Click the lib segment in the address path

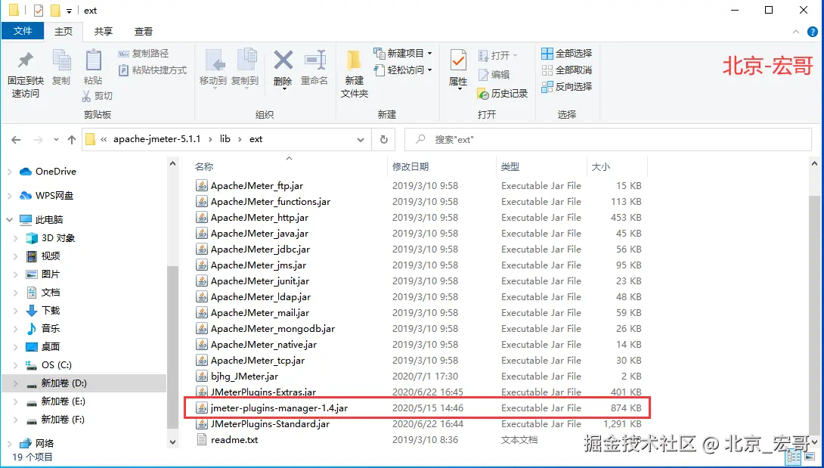click(225, 139)
